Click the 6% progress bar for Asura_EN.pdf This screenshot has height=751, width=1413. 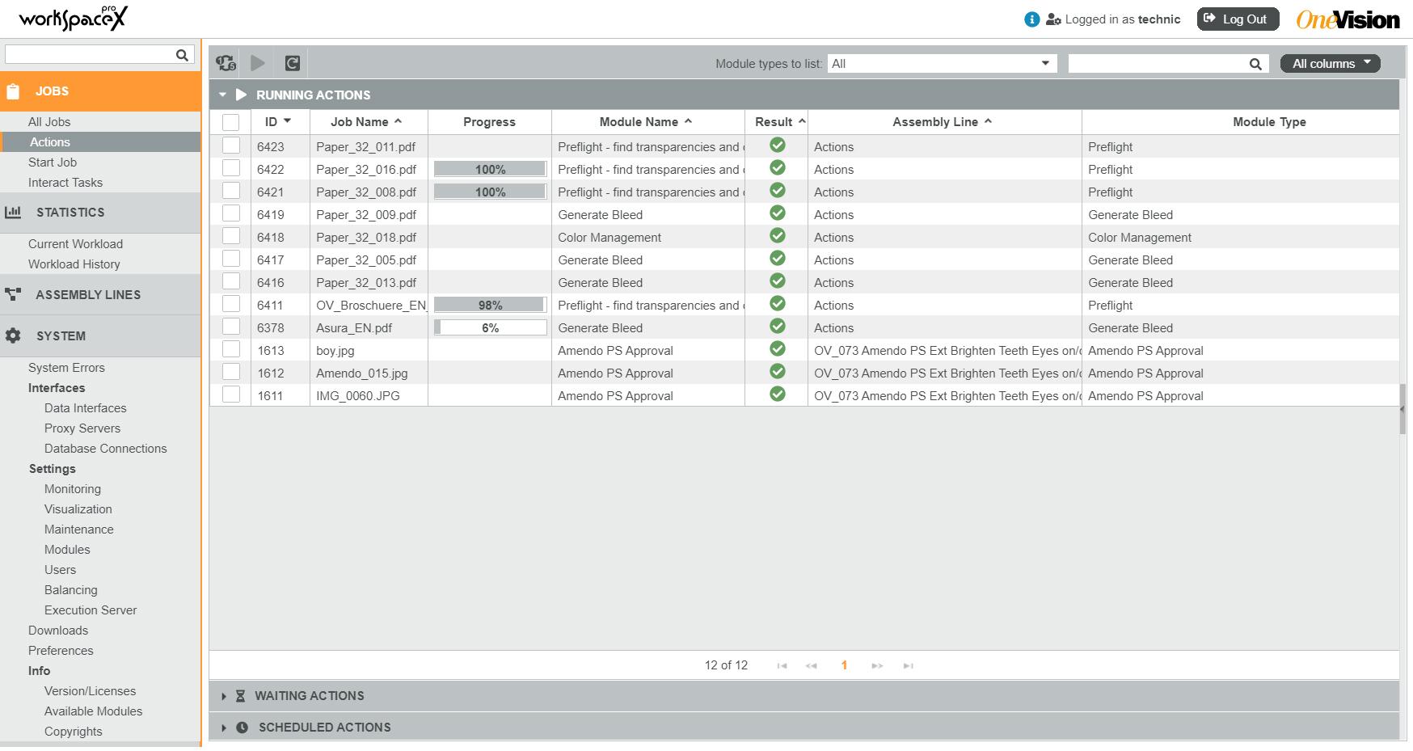tap(490, 327)
